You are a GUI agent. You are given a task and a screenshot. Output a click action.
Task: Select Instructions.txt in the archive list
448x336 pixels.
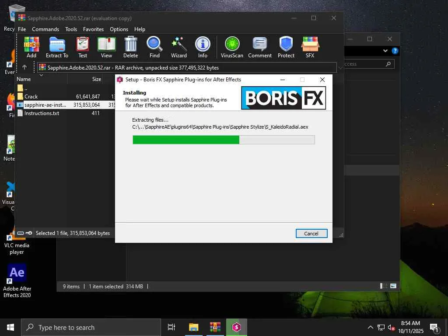tap(66, 113)
